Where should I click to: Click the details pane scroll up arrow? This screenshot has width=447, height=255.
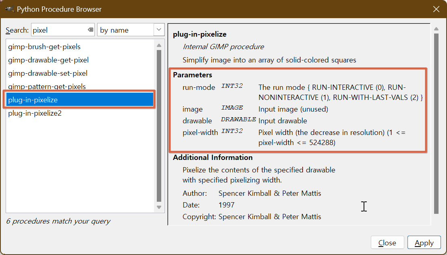[436, 29]
